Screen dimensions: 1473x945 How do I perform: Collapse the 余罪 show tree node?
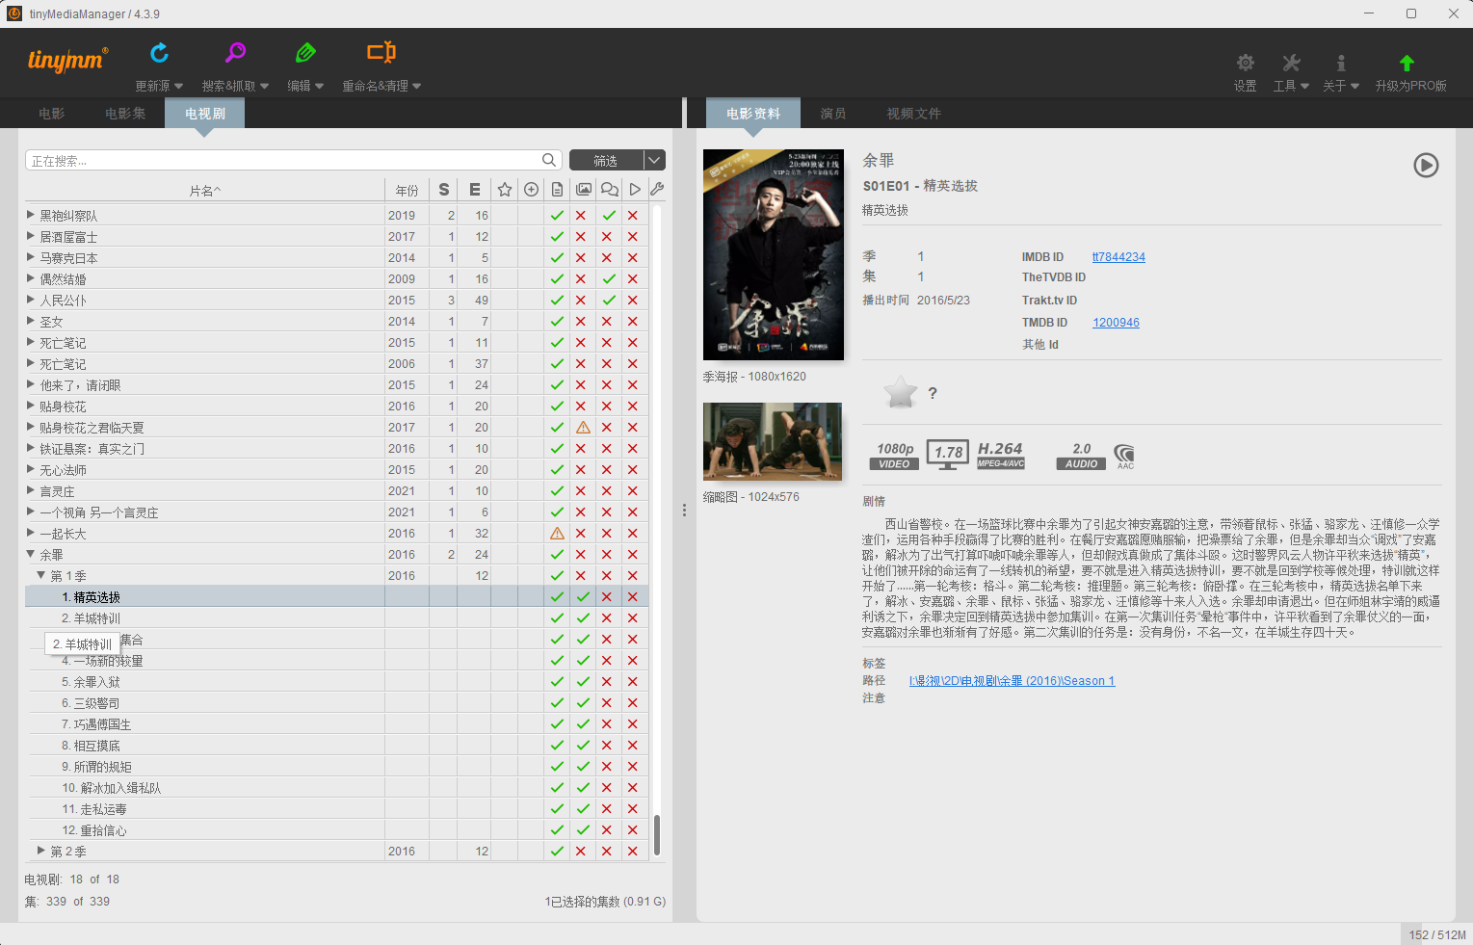(x=31, y=554)
